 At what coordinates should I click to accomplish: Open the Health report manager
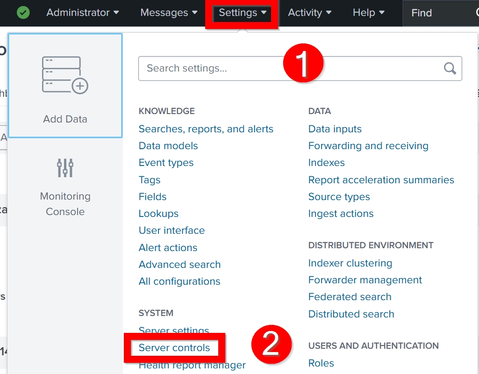[192, 365]
